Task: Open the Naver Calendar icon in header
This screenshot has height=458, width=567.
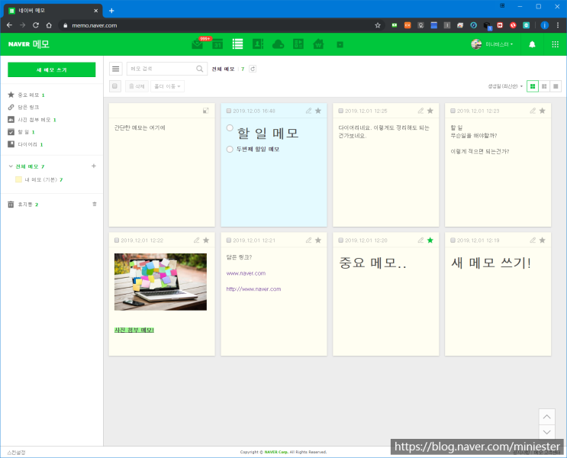Action: [217, 44]
